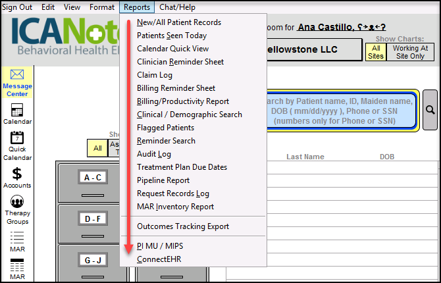Toggle the All Sites chart filter

click(x=376, y=52)
